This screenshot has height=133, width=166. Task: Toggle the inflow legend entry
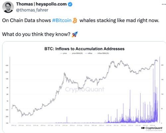click(89, 53)
